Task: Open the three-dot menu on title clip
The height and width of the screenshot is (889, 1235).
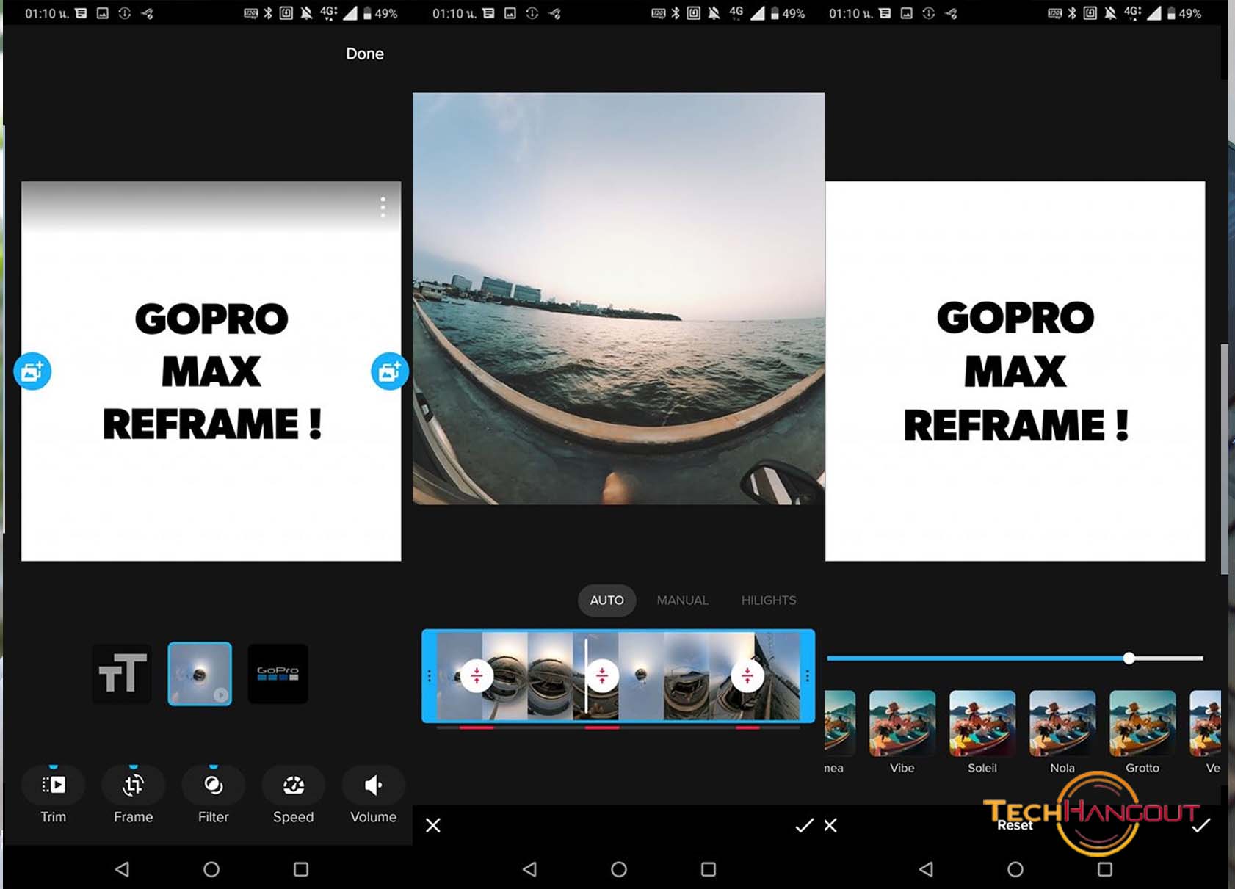Action: tap(383, 207)
